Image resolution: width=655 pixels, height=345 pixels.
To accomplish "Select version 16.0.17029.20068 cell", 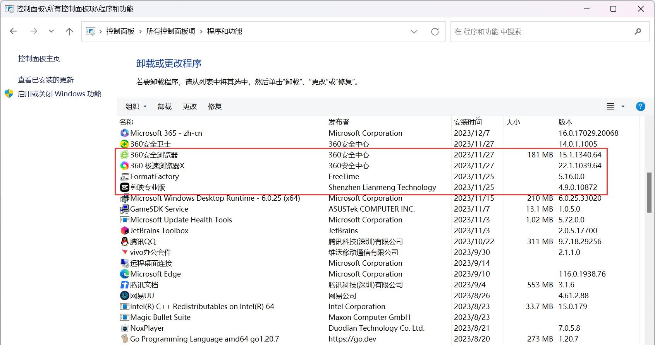I will pos(588,133).
